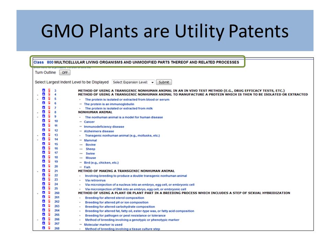The width and height of the screenshot is (330, 247).
Task: Toggle the Turn Outline OFF button
Action: [x=65, y=72]
